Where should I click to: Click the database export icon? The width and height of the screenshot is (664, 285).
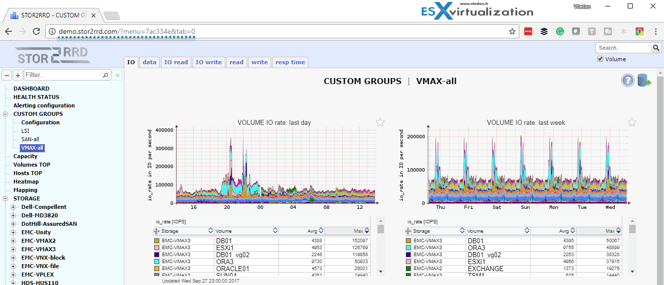[x=645, y=81]
